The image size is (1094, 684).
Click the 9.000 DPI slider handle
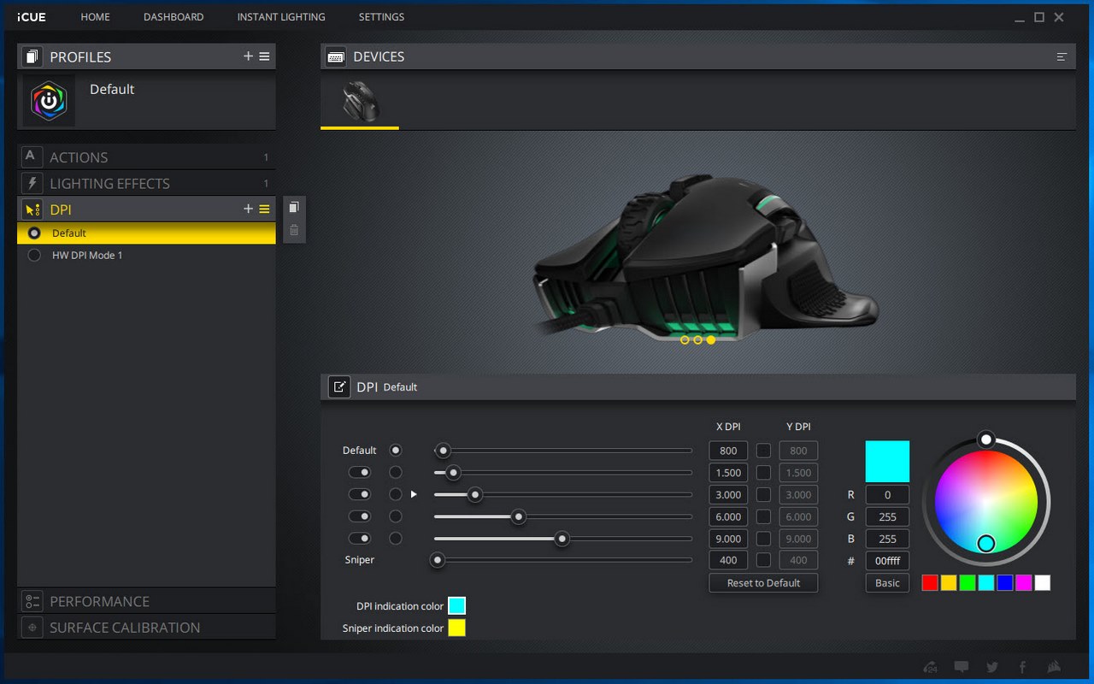coord(562,539)
